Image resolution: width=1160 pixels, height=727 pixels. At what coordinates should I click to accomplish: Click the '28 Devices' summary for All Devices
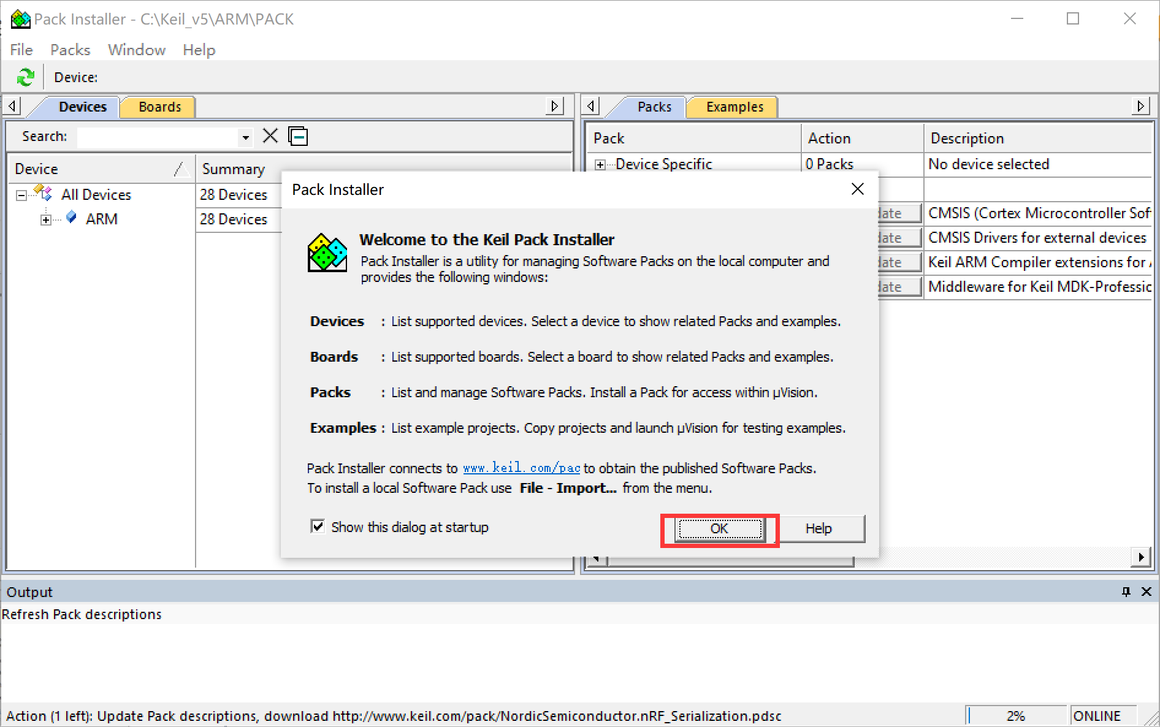tap(234, 195)
